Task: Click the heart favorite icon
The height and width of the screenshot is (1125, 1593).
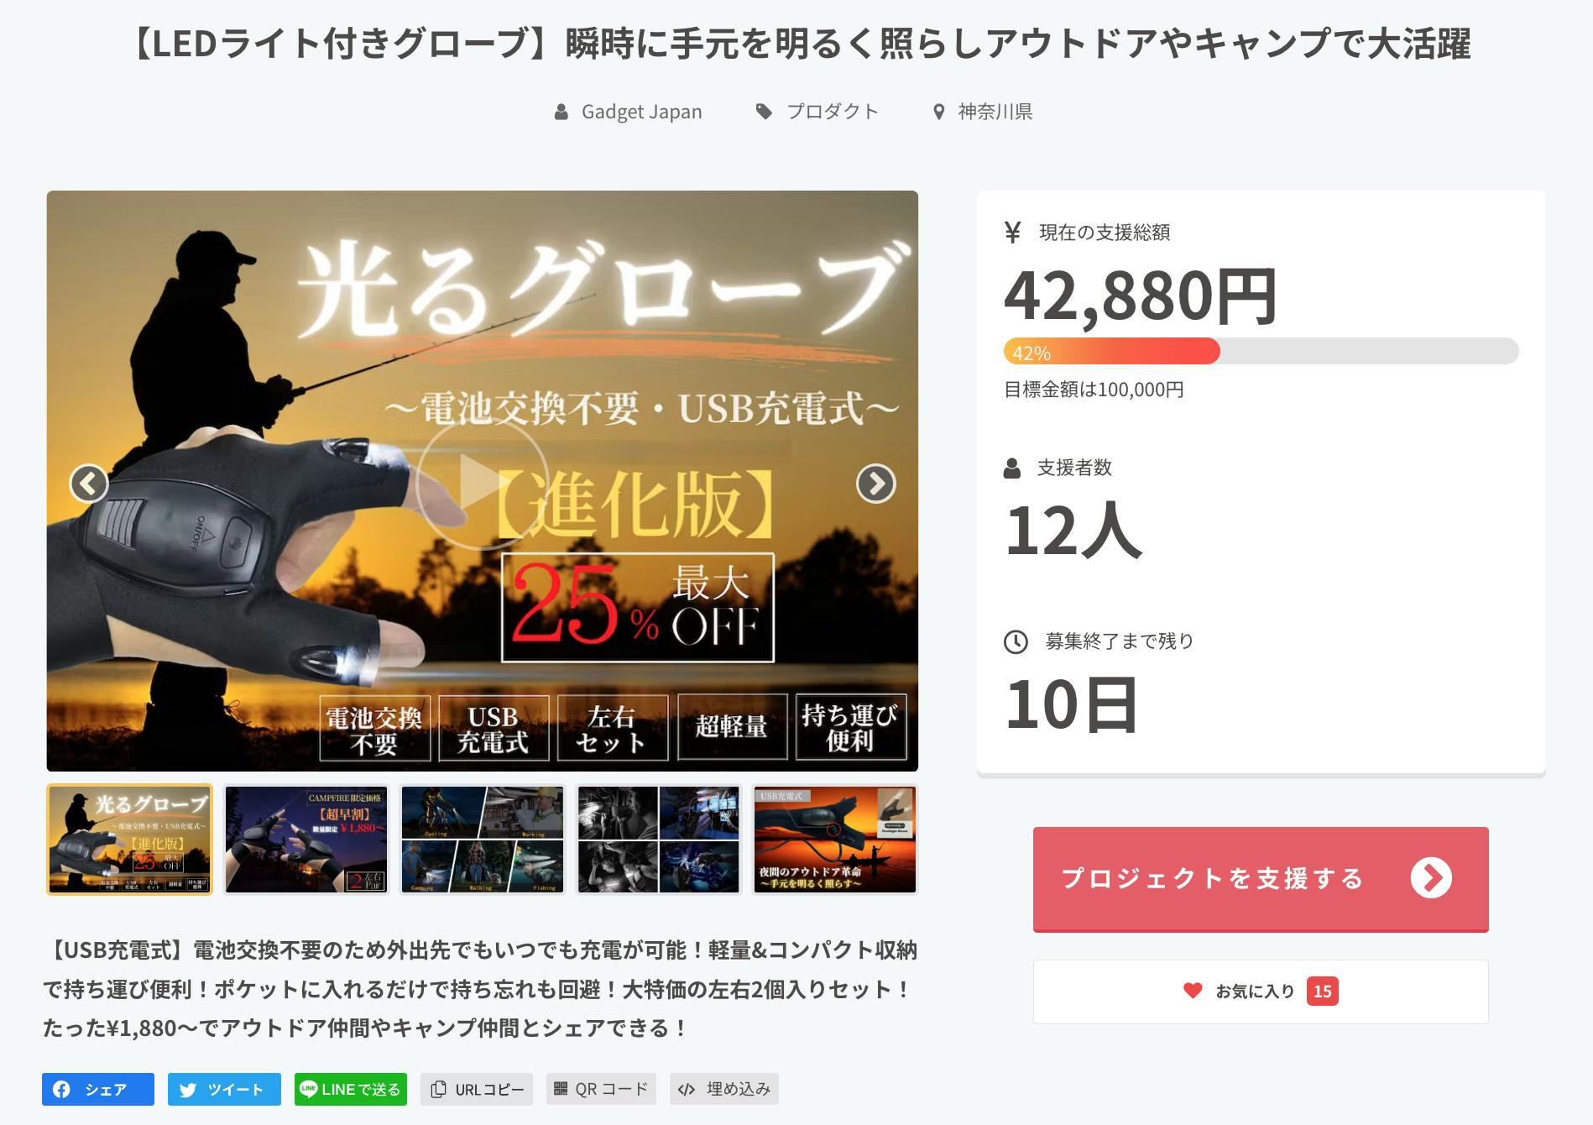Action: coord(1192,991)
